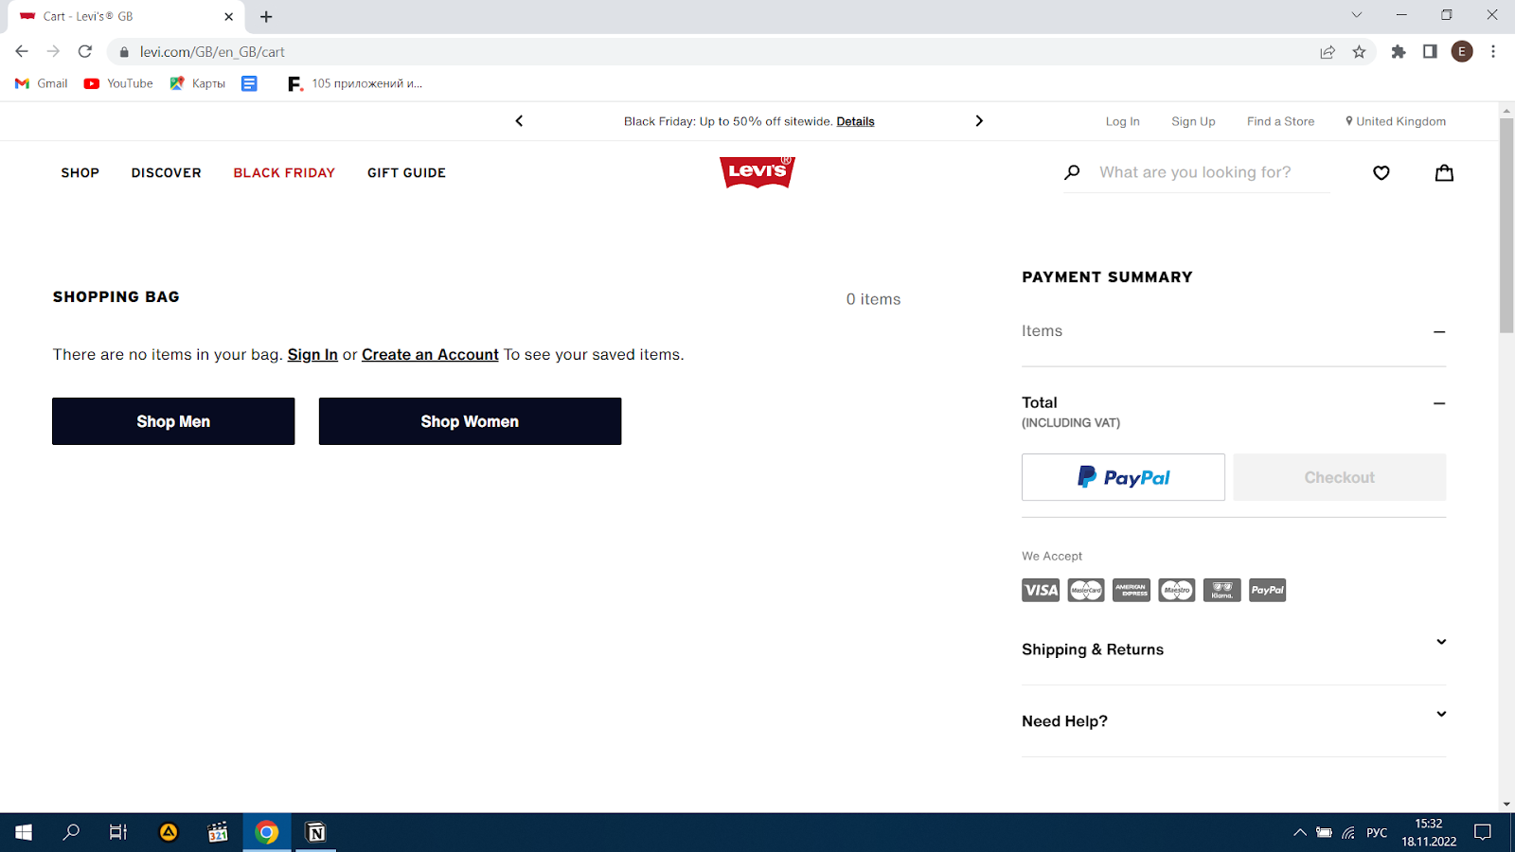The height and width of the screenshot is (852, 1515).
Task: Click the page vertical scrollbar thumb
Action: (1506, 225)
